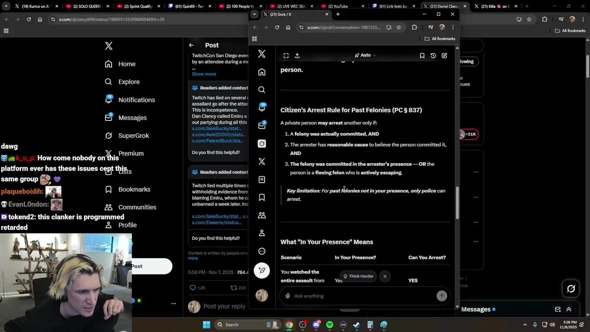
Task: Share the Grok conversation
Action: coord(297,55)
